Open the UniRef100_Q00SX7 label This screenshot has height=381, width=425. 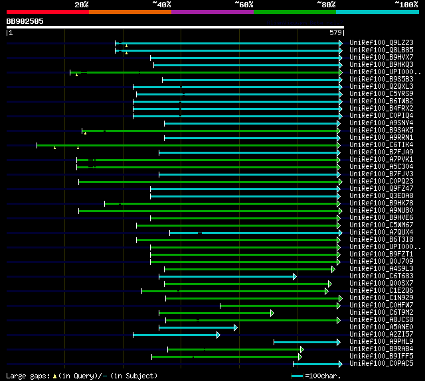click(381, 284)
